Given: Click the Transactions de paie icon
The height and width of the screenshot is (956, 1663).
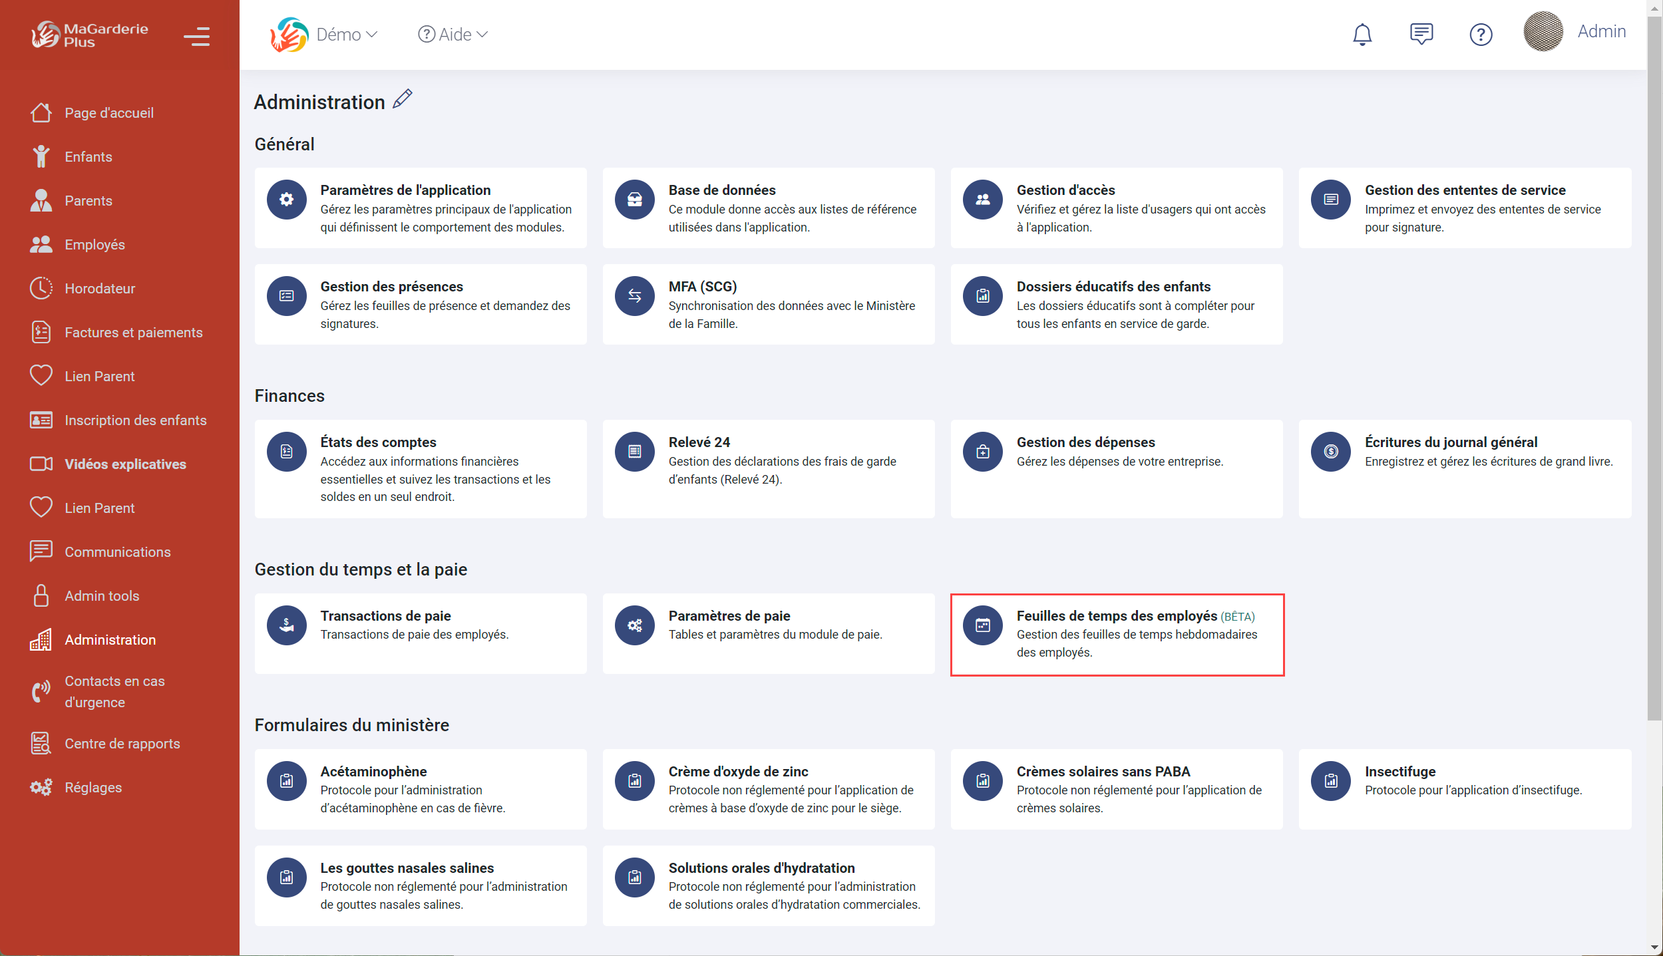Looking at the screenshot, I should [x=287, y=625].
